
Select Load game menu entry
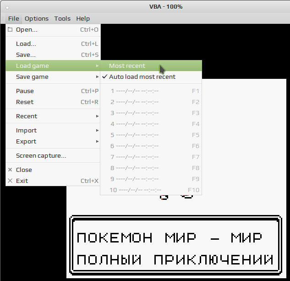[53, 66]
